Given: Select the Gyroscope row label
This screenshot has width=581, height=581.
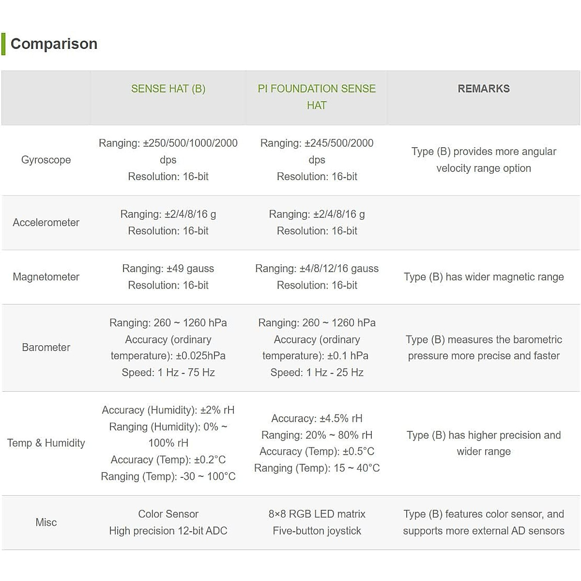Looking at the screenshot, I should click(46, 160).
